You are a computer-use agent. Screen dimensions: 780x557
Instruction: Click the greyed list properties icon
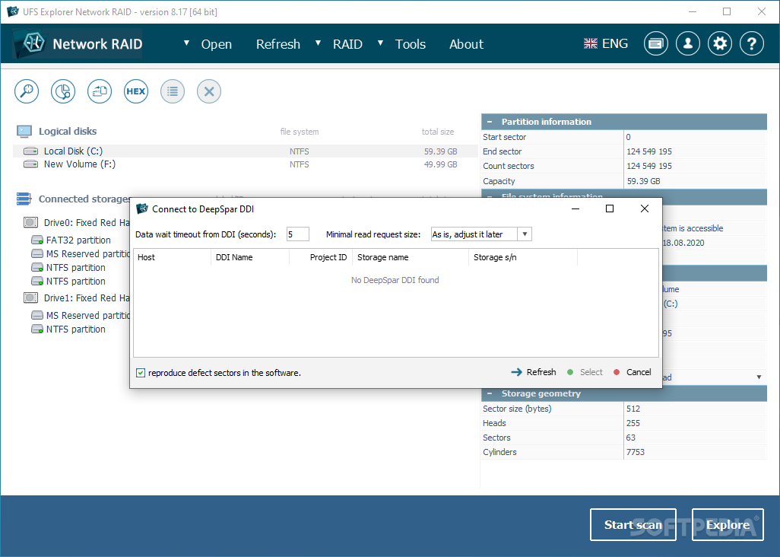173,91
